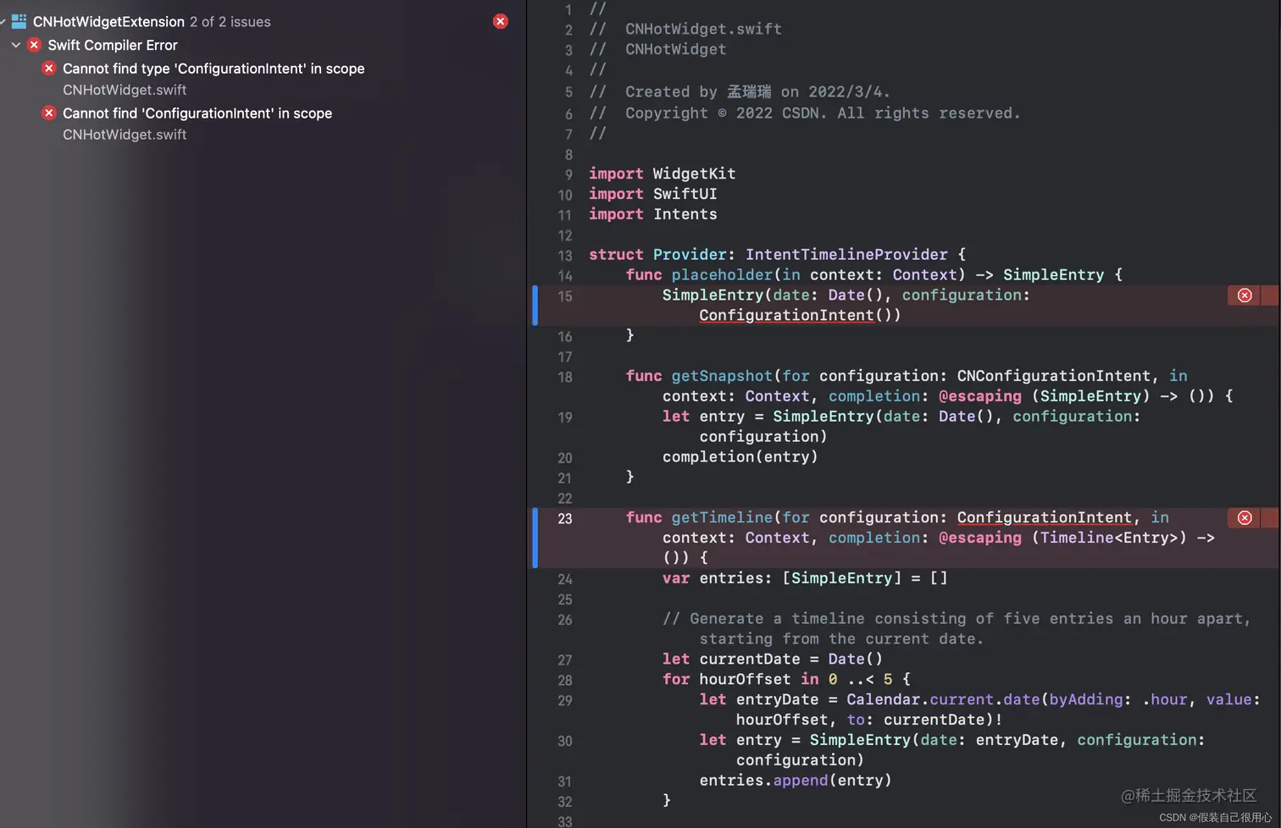
Task: Click line number 23 in the gutter
Action: tap(565, 519)
